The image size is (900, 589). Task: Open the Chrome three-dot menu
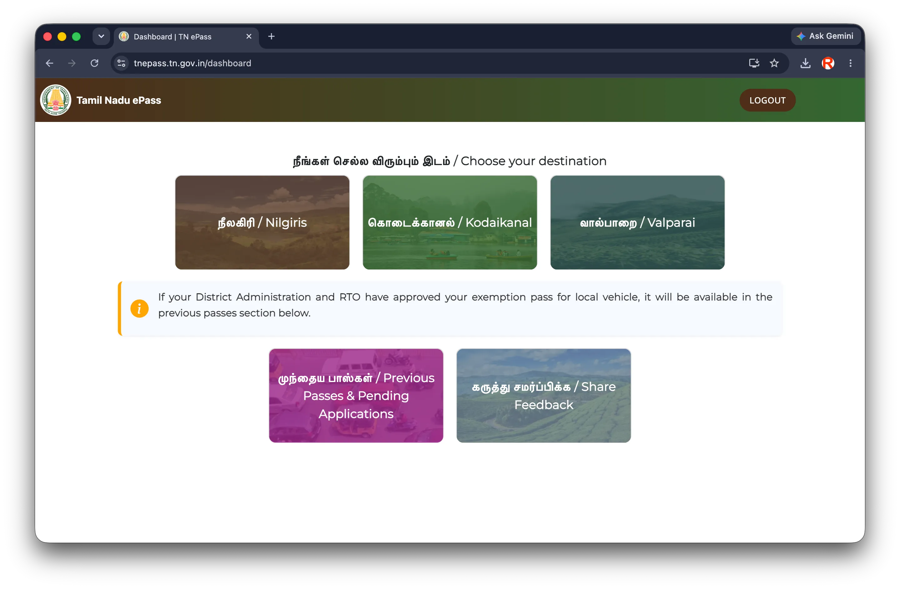pos(851,63)
